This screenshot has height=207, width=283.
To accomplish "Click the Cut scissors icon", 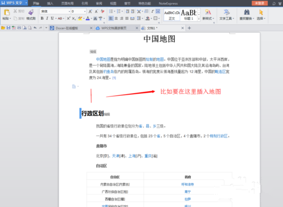I will [x=15, y=11].
